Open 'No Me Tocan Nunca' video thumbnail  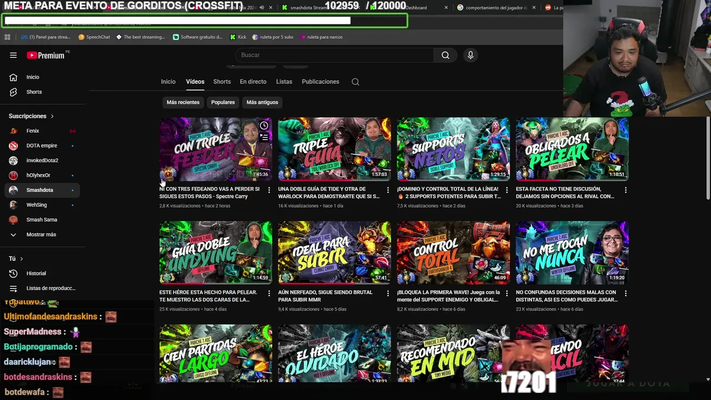coord(572,253)
